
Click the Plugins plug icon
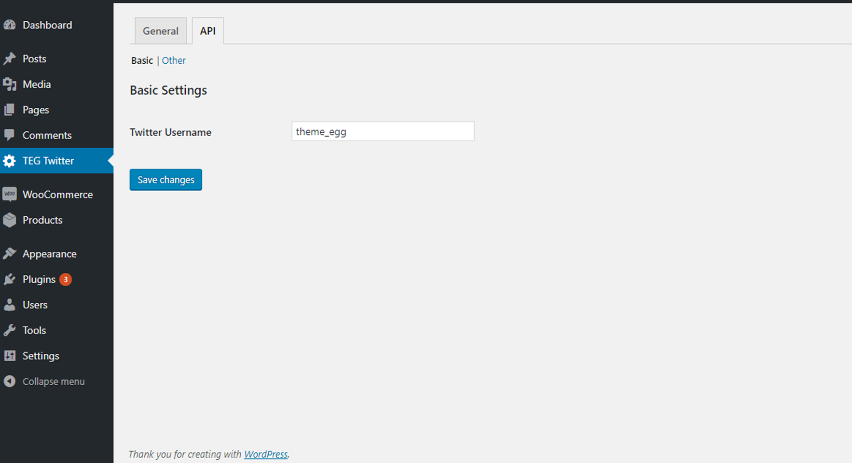10,280
